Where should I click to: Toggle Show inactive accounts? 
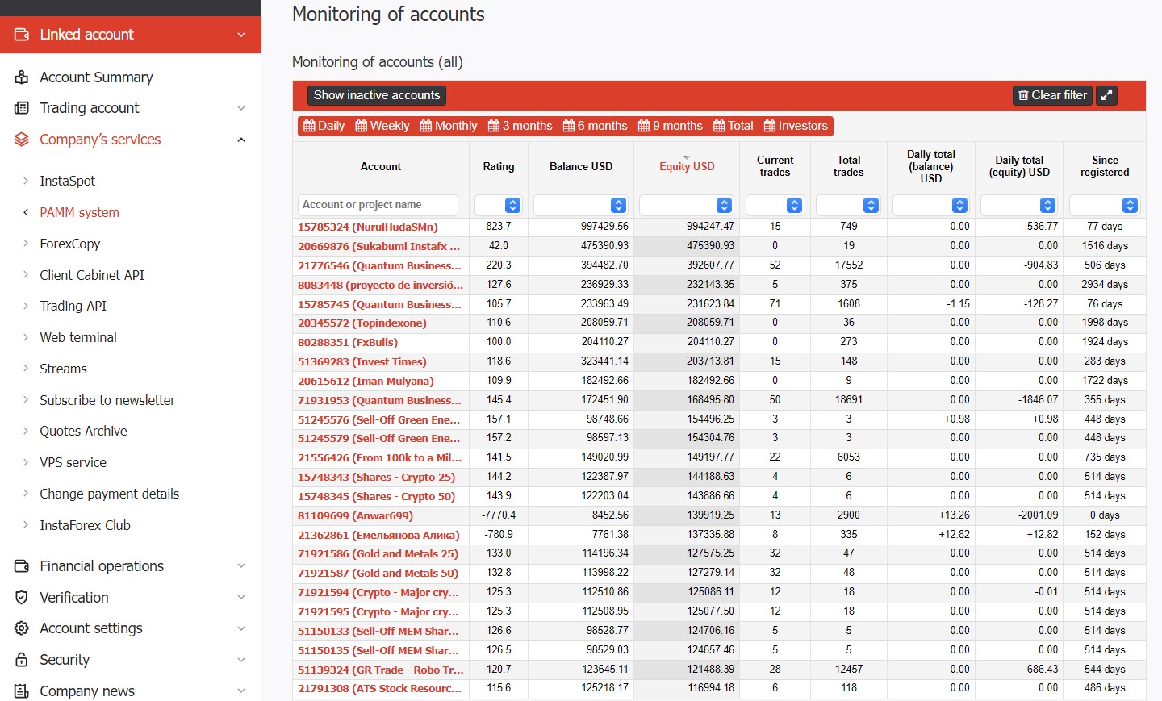(377, 95)
